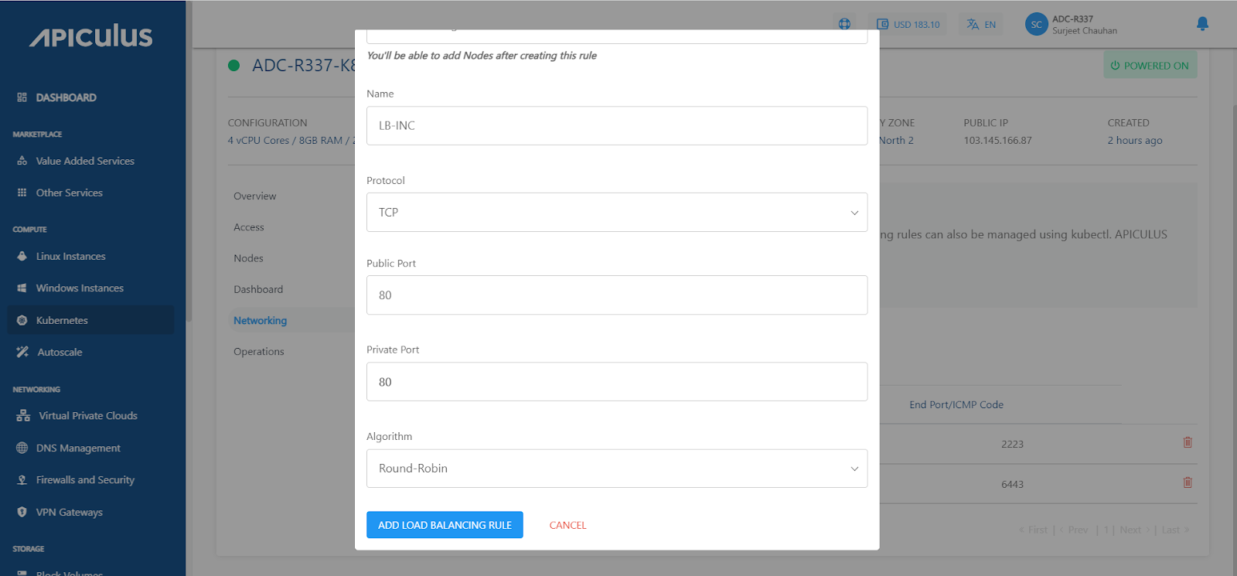Cancel the load balancing rule dialog
Image resolution: width=1237 pixels, height=576 pixels.
tap(567, 526)
